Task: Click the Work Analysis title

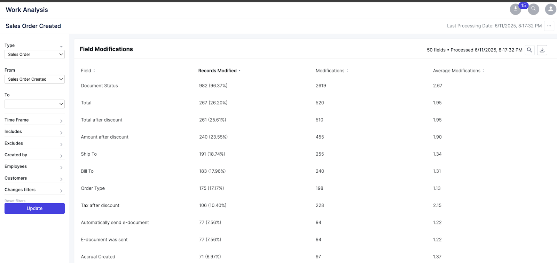Action: [27, 10]
